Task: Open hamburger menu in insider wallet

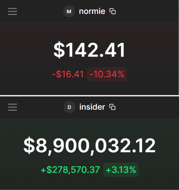Action: pos(12,107)
